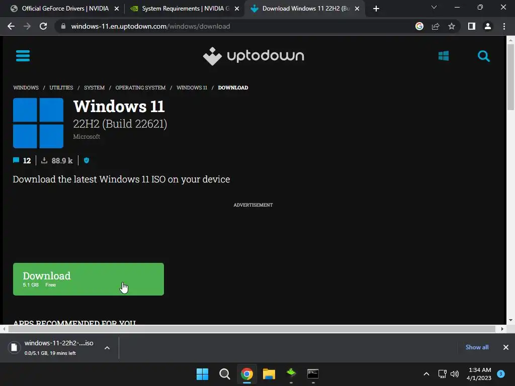
Task: Open the volume tray icon
Action: tap(455, 374)
